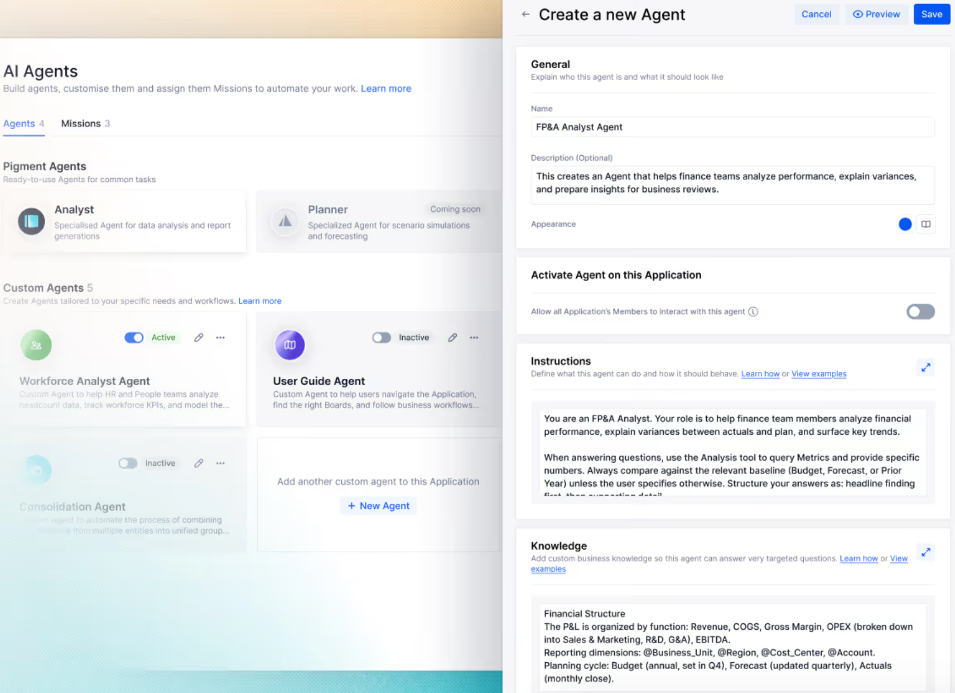Click the Preview button
The image size is (955, 693).
pyautogui.click(x=876, y=15)
